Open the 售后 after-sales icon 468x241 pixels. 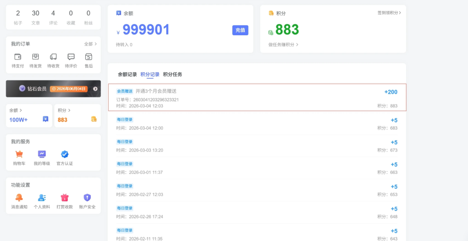pos(89,57)
